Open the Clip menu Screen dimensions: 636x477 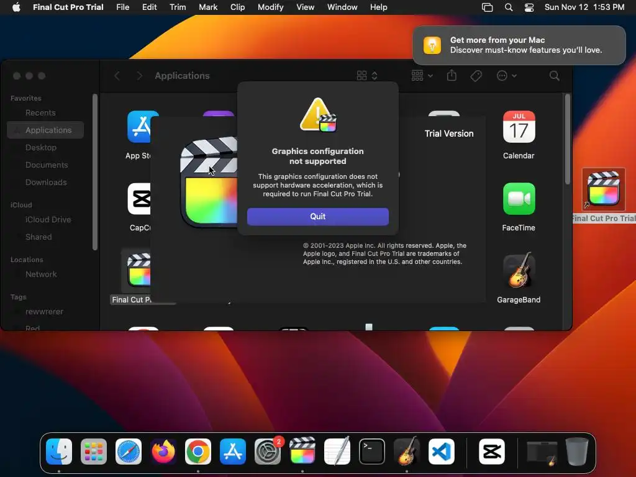237,7
